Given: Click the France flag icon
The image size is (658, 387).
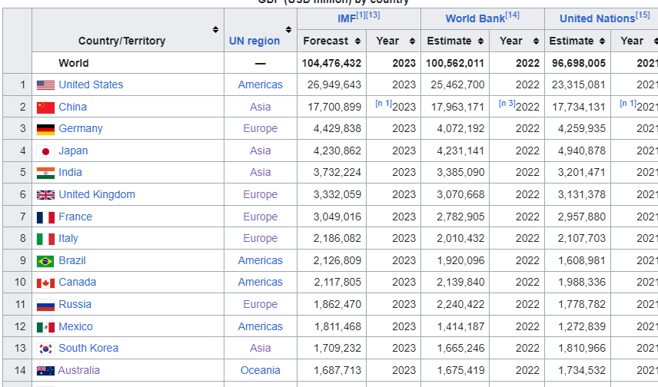Looking at the screenshot, I should pos(45,217).
